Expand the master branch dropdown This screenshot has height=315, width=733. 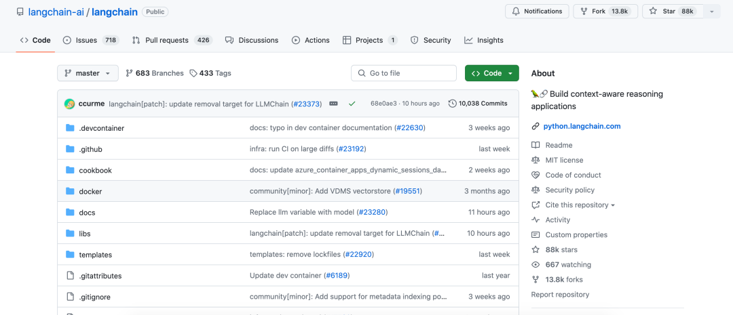[88, 73]
